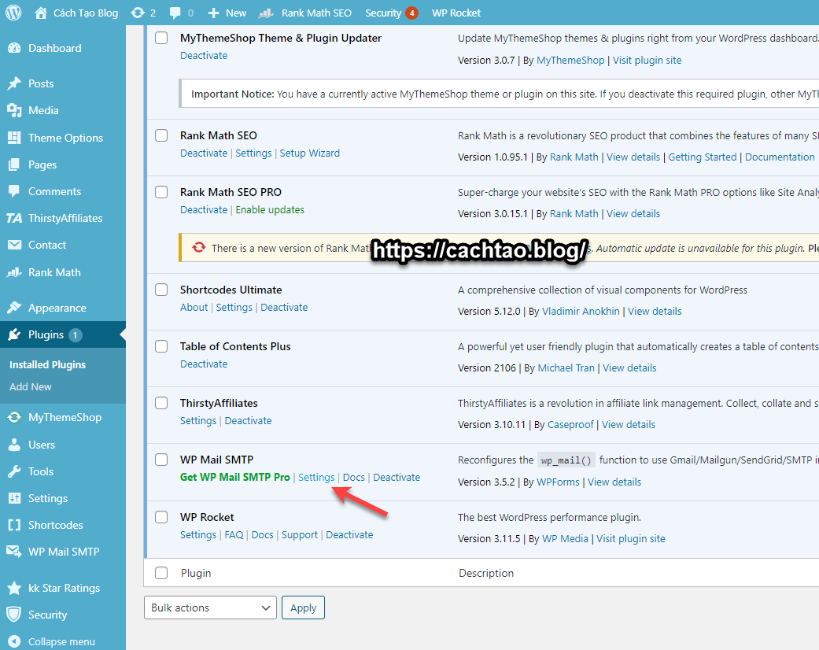Image resolution: width=819 pixels, height=650 pixels.
Task: Check the Rank Math SEO plugin checkbox
Action: coord(161,135)
